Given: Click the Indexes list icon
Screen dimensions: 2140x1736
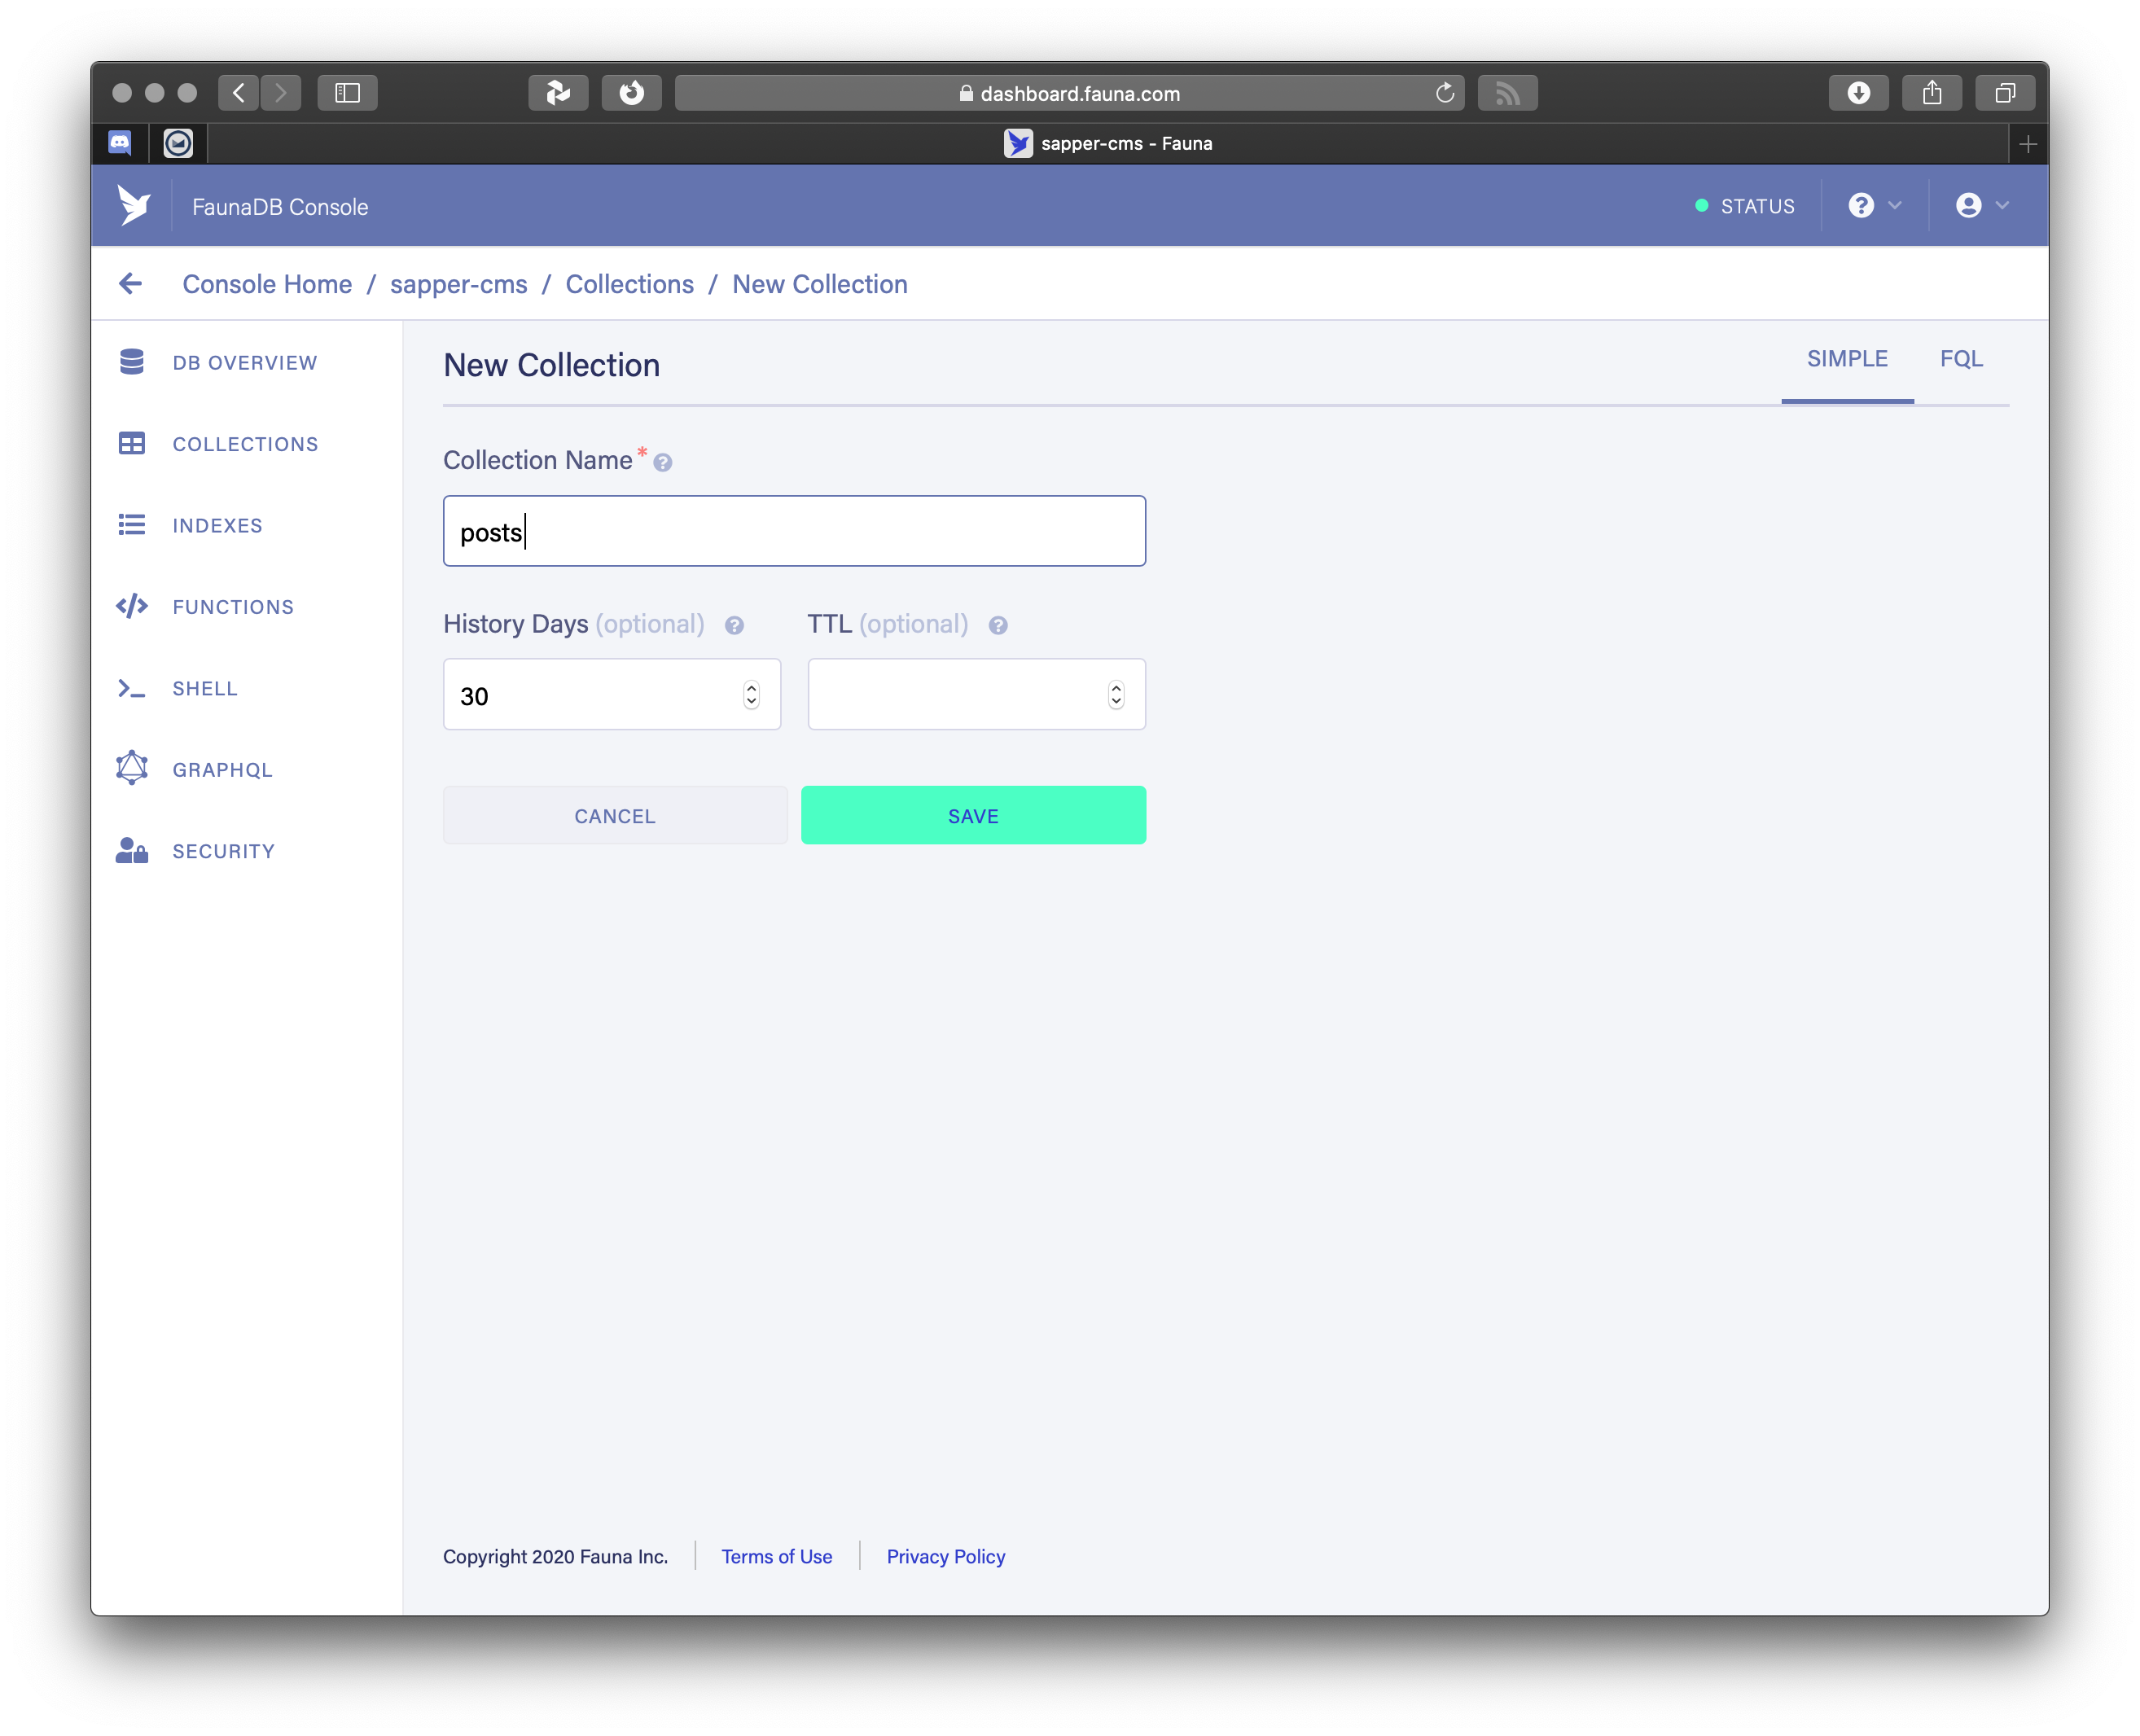Looking at the screenshot, I should click(x=132, y=525).
